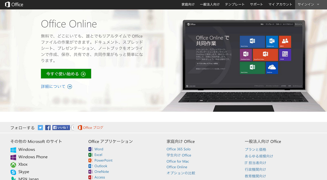This screenshot has width=327, height=180.
Task: Click the Outlook.com tile on laptop image
Action: (x=272, y=42)
